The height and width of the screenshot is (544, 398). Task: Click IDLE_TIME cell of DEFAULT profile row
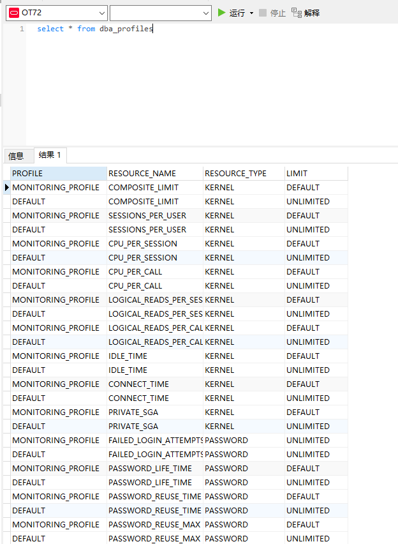[155, 370]
